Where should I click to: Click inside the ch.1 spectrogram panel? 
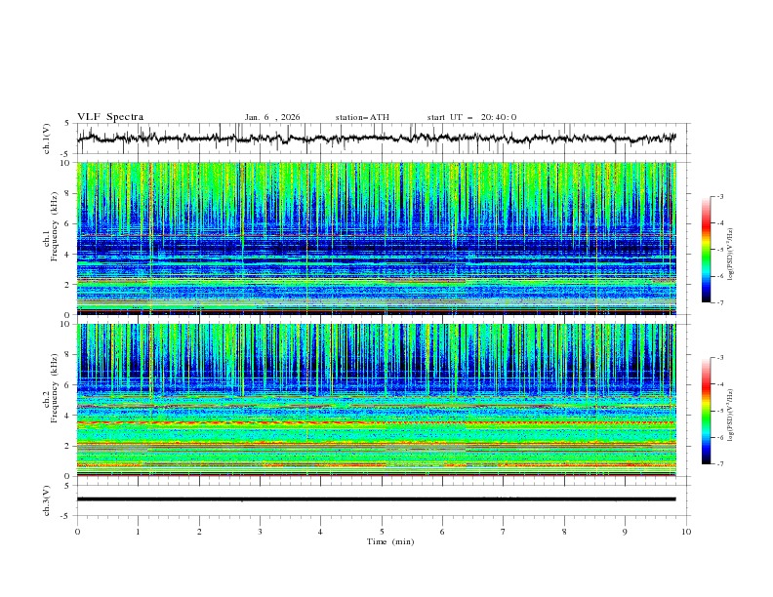point(377,238)
